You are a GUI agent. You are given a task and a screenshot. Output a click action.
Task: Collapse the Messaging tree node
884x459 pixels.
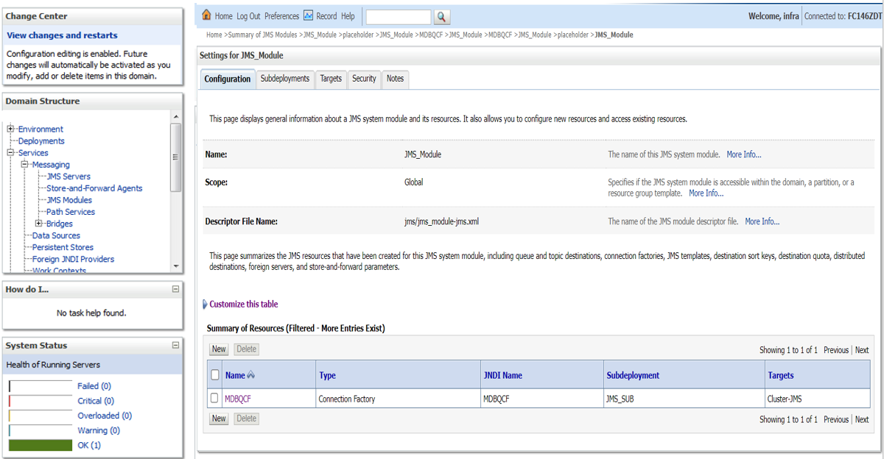point(25,165)
